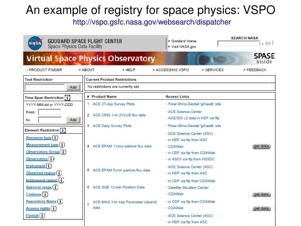Show info icon next to Spectral range
The height and width of the screenshot is (226, 301).
pyautogui.click(x=55, y=187)
